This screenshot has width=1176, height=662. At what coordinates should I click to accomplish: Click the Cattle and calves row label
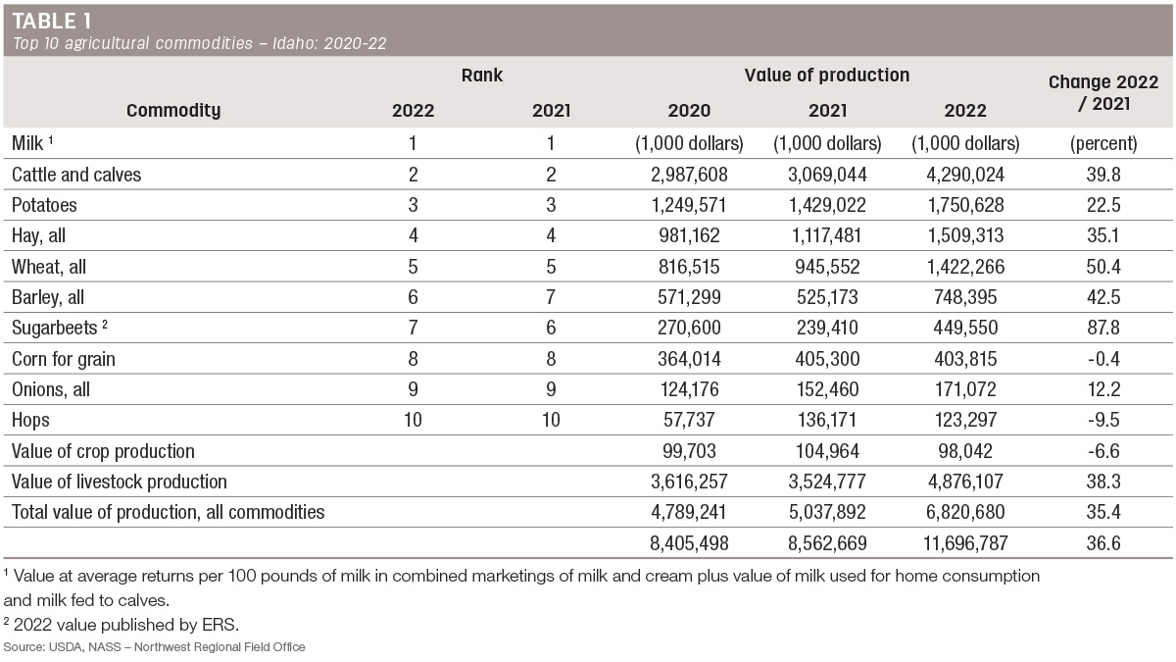(76, 175)
